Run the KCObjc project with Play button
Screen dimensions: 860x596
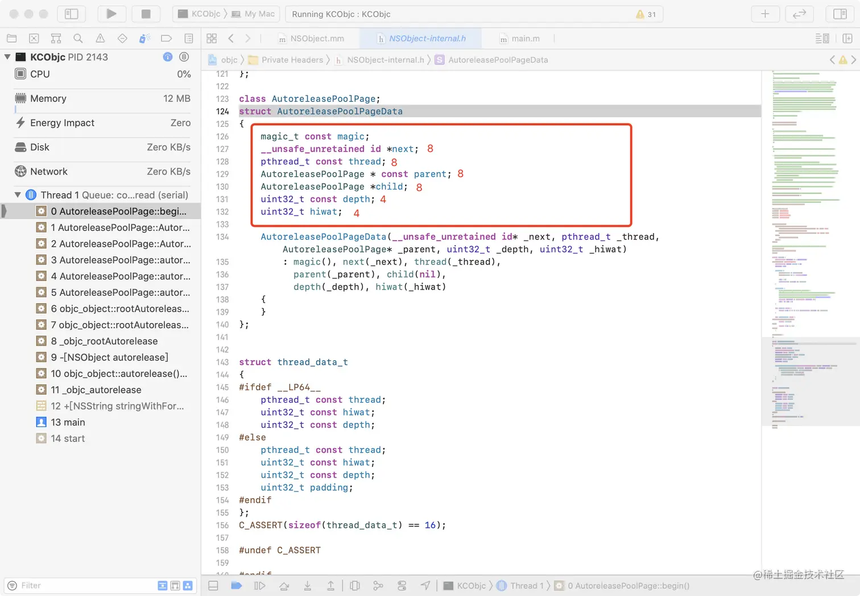point(111,14)
